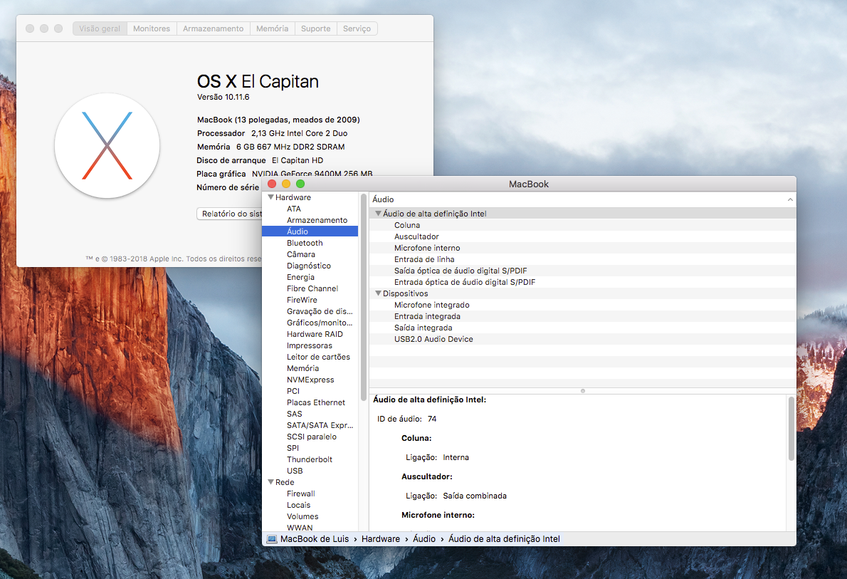Screen dimensions: 847x579
Task: Click Hardware in the path bar
Action: 381,539
